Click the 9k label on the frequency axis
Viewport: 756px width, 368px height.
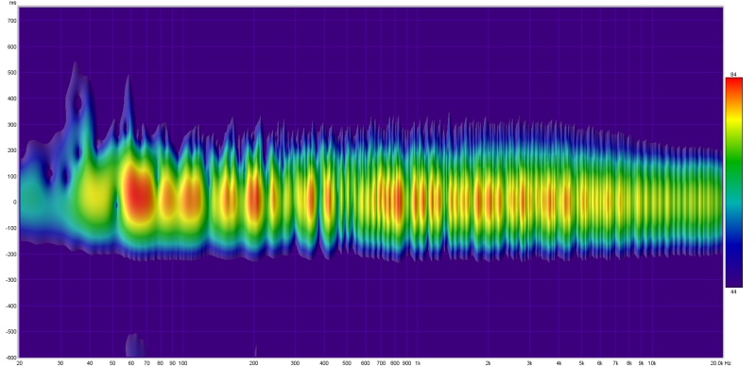click(x=642, y=362)
